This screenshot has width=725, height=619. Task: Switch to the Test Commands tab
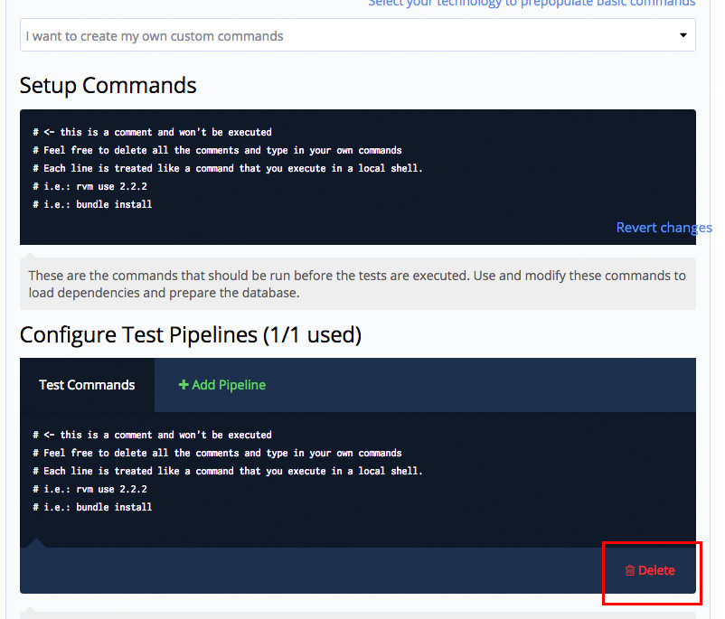pyautogui.click(x=87, y=385)
